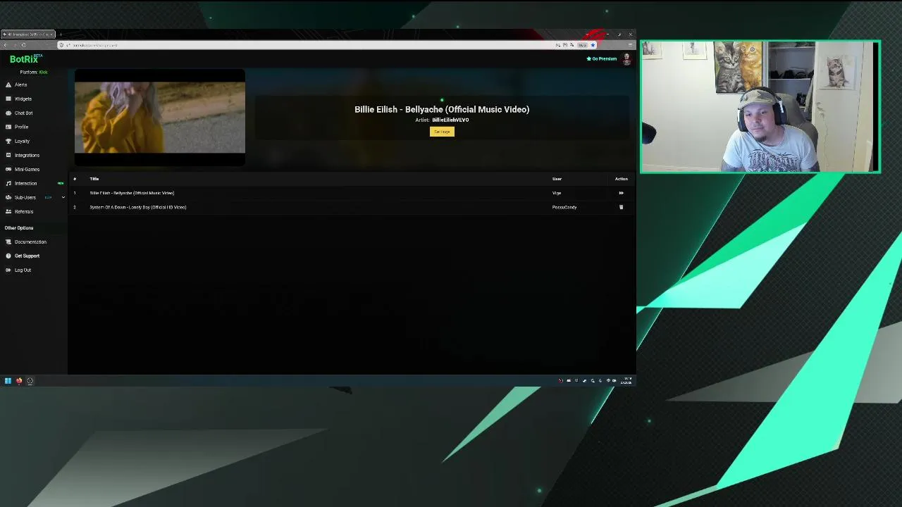
Task: Click the BotRix logo
Action: [x=25, y=59]
